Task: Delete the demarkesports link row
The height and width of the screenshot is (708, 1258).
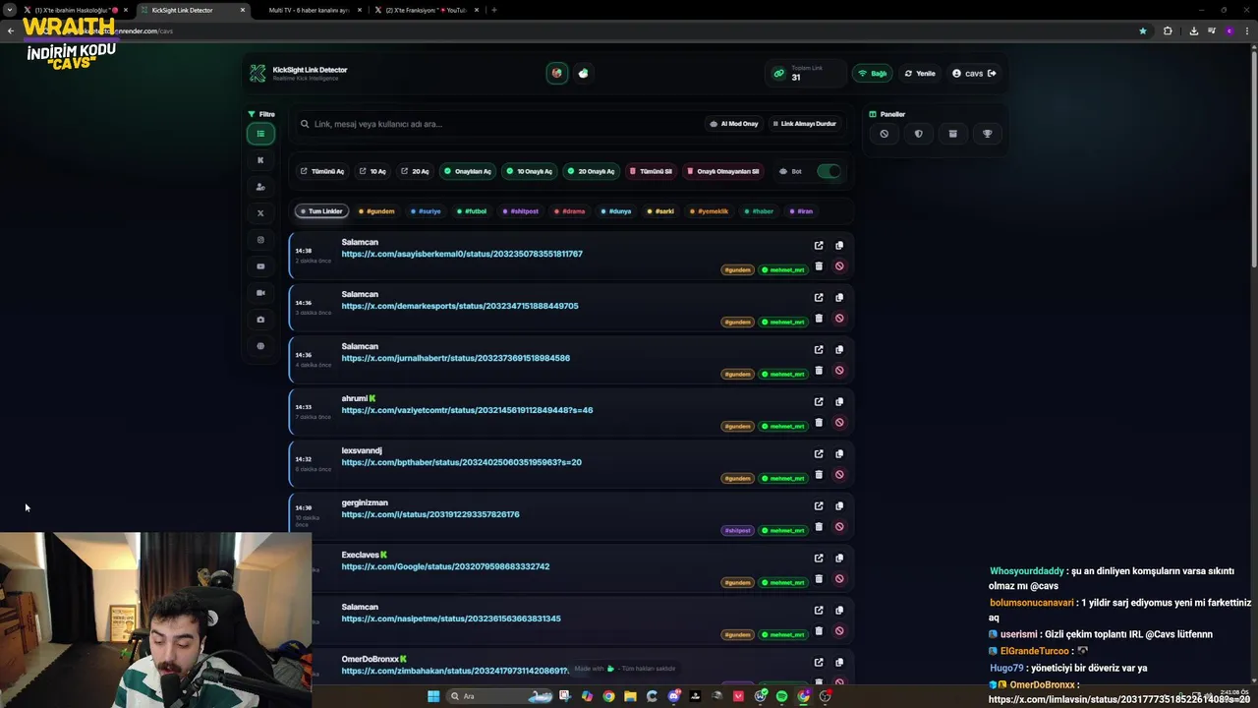Action: tap(819, 318)
